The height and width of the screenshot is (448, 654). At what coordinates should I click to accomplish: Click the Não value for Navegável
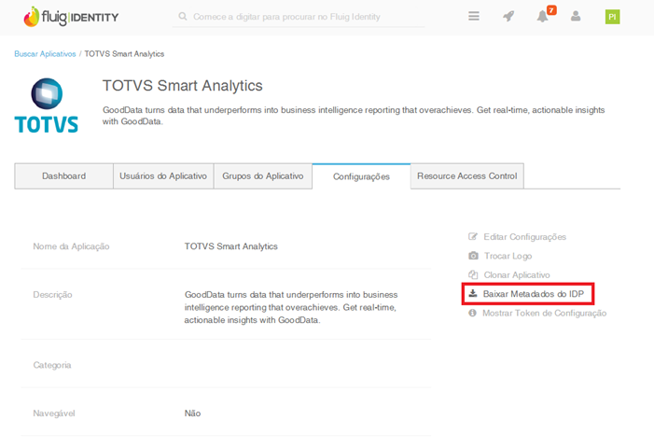pyautogui.click(x=193, y=413)
